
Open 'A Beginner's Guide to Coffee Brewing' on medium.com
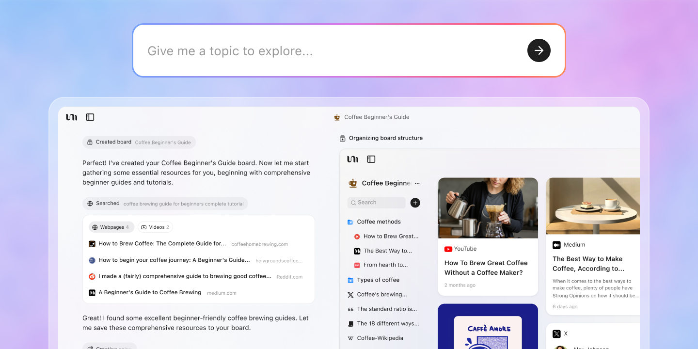[x=149, y=293]
